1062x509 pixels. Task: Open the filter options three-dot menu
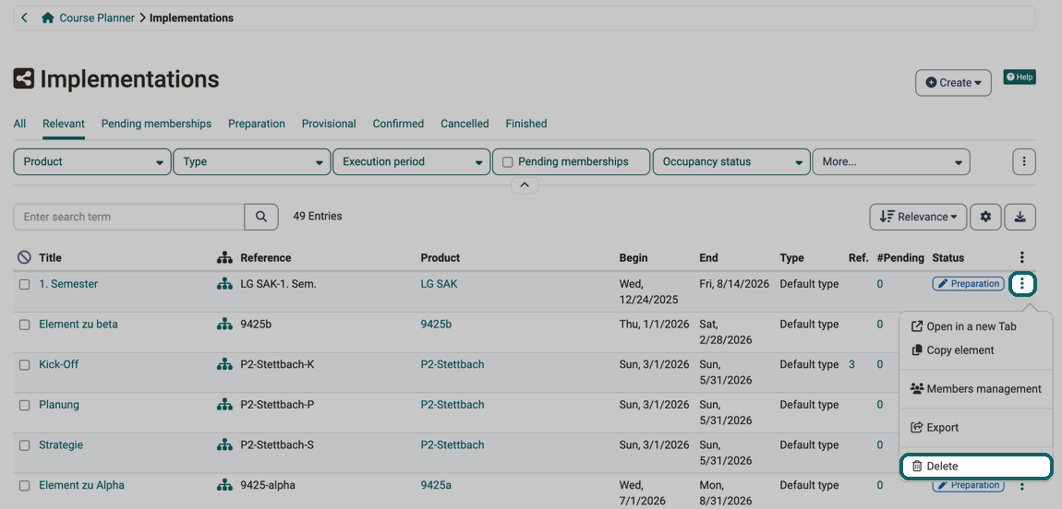click(x=1024, y=161)
